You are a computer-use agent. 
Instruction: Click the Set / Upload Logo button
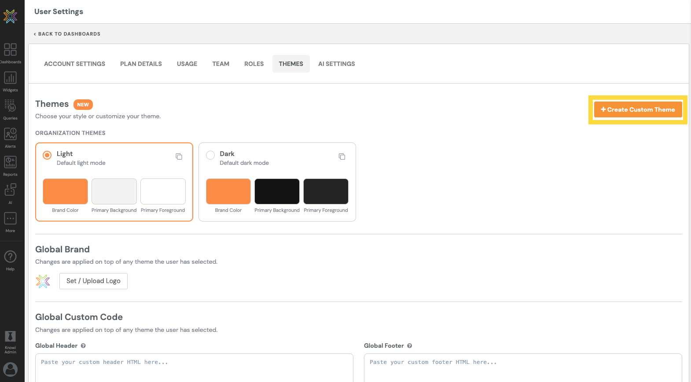click(x=93, y=281)
